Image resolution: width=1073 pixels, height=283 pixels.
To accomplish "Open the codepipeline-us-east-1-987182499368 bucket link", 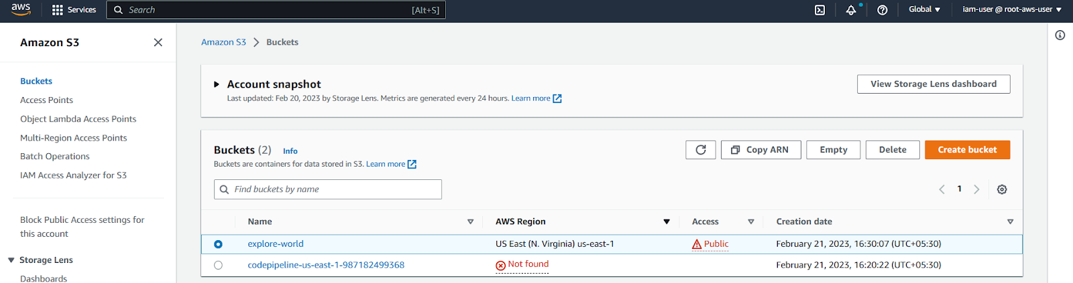I will [326, 265].
